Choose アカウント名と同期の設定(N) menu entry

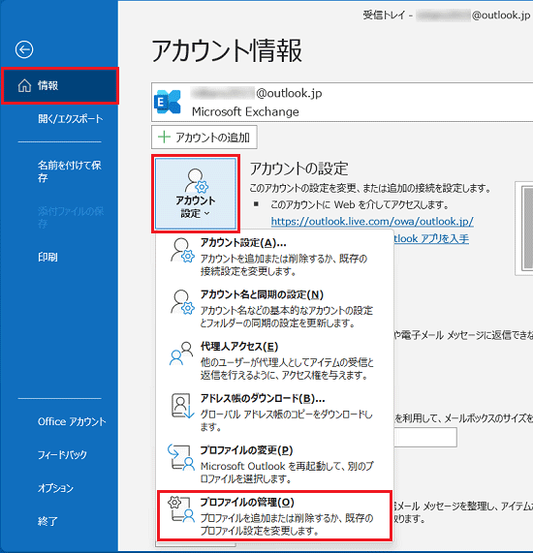tap(274, 308)
